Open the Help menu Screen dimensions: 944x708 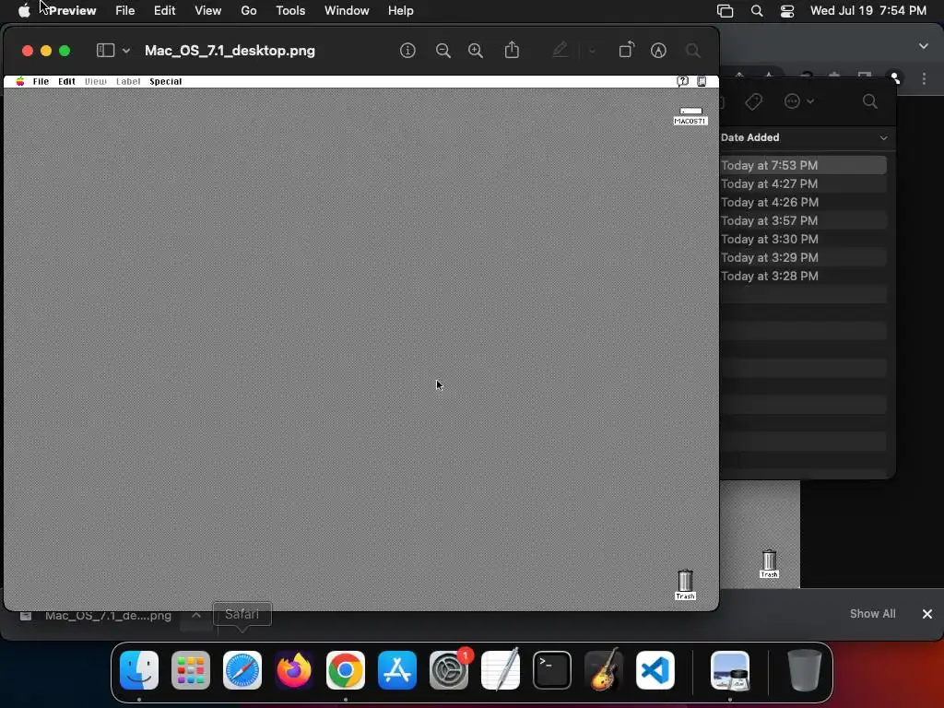click(x=400, y=11)
